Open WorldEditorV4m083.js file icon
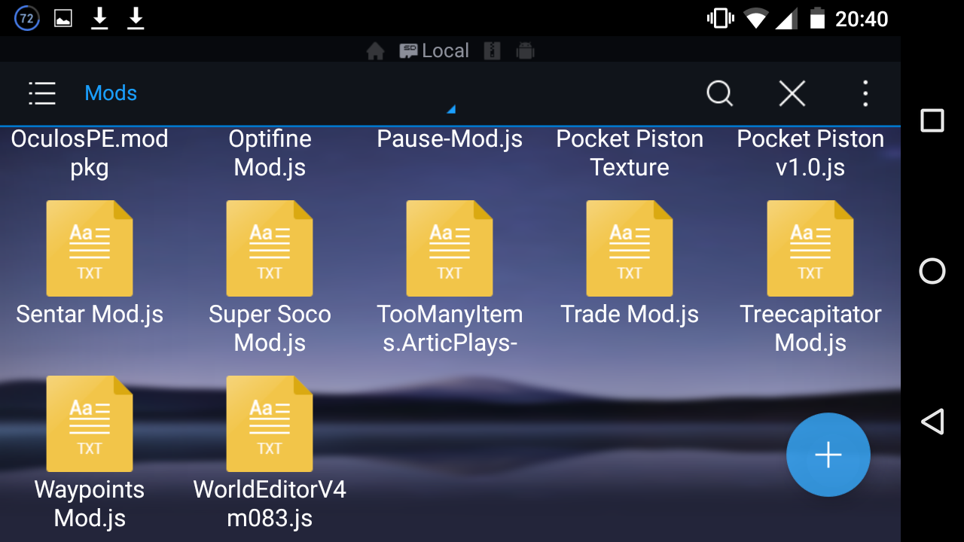This screenshot has width=964, height=542. [x=270, y=423]
